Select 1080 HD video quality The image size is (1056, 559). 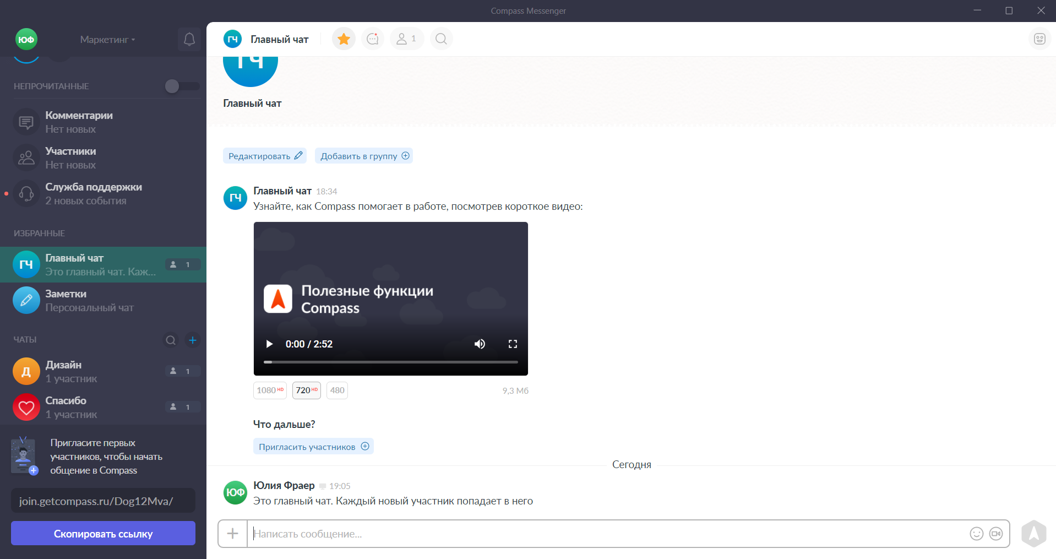pyautogui.click(x=270, y=390)
